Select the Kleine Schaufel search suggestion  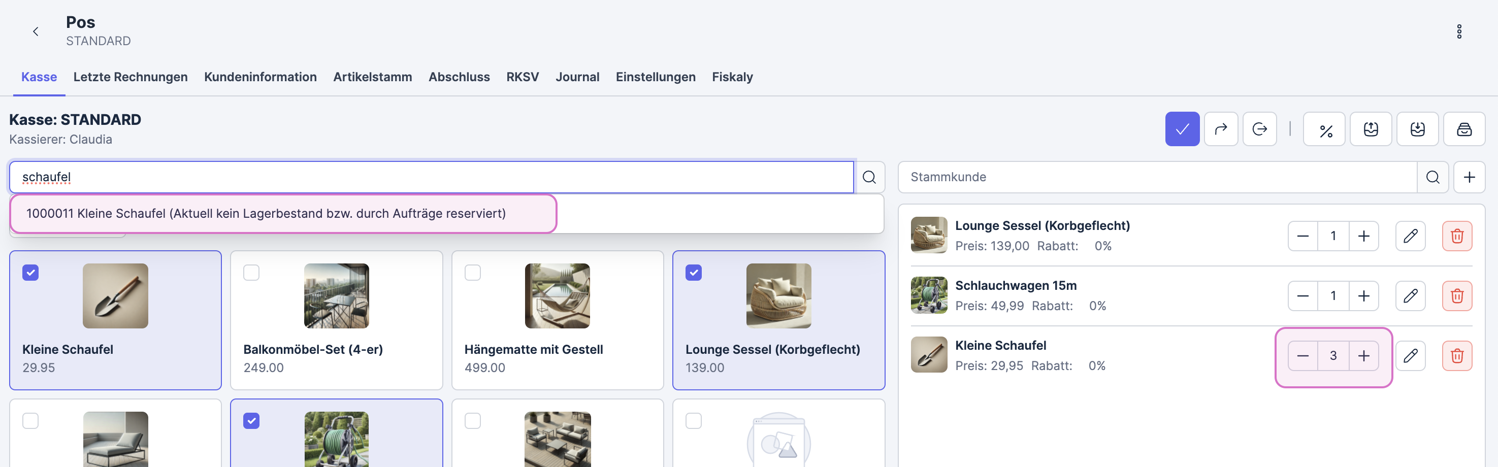[x=266, y=213]
